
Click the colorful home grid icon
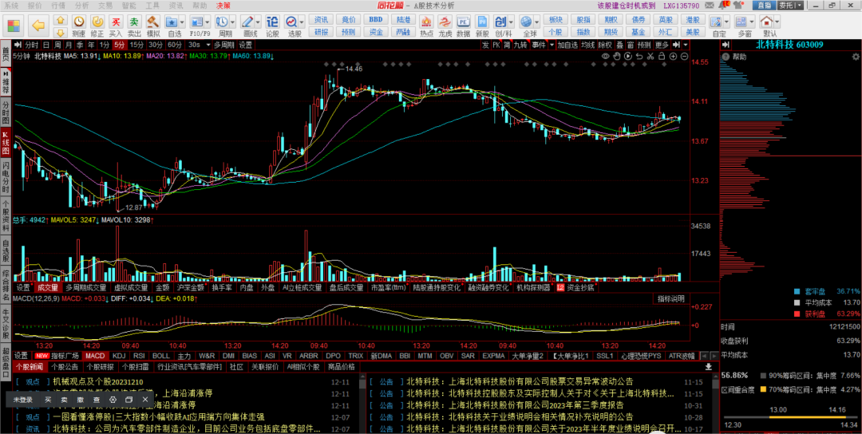[14, 26]
